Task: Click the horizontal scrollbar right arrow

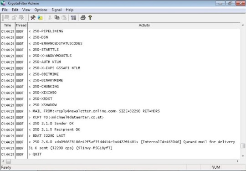Action: click(237, 161)
